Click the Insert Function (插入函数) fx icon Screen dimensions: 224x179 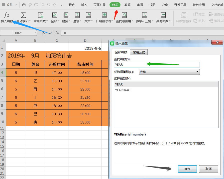pos(7,15)
